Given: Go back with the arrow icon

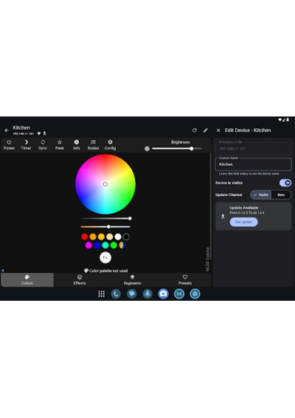Looking at the screenshot, I should click(7, 130).
